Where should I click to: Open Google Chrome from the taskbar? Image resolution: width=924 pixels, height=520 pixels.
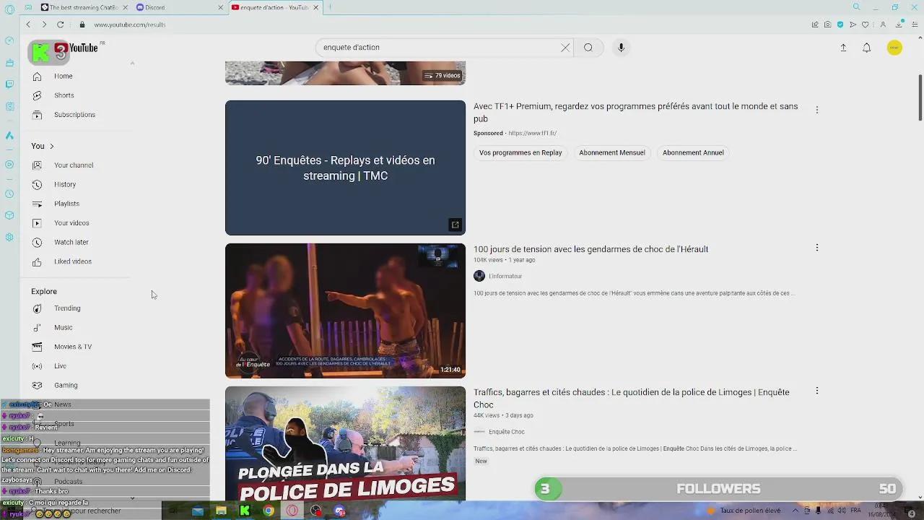[x=269, y=511]
